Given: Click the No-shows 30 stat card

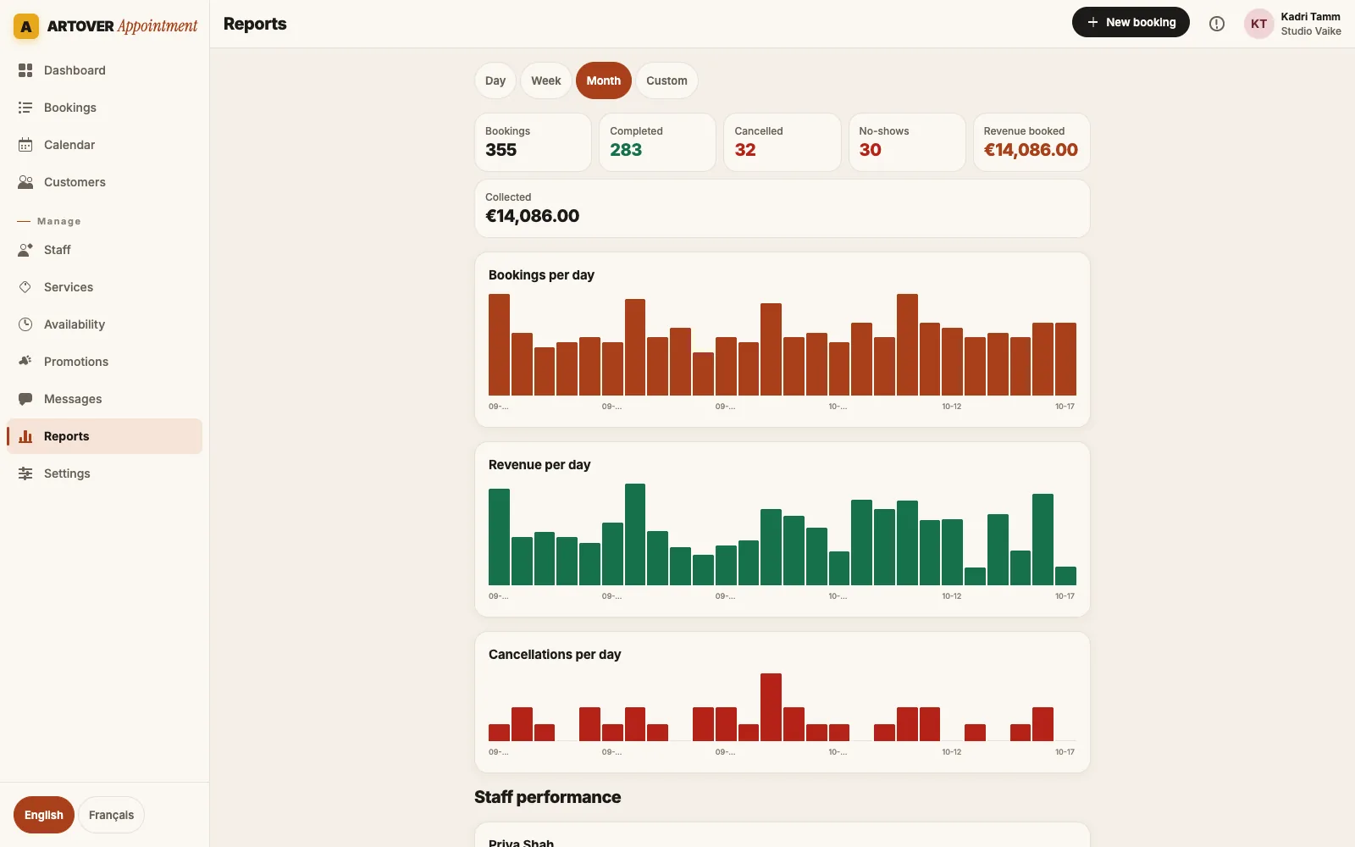Looking at the screenshot, I should [x=907, y=142].
